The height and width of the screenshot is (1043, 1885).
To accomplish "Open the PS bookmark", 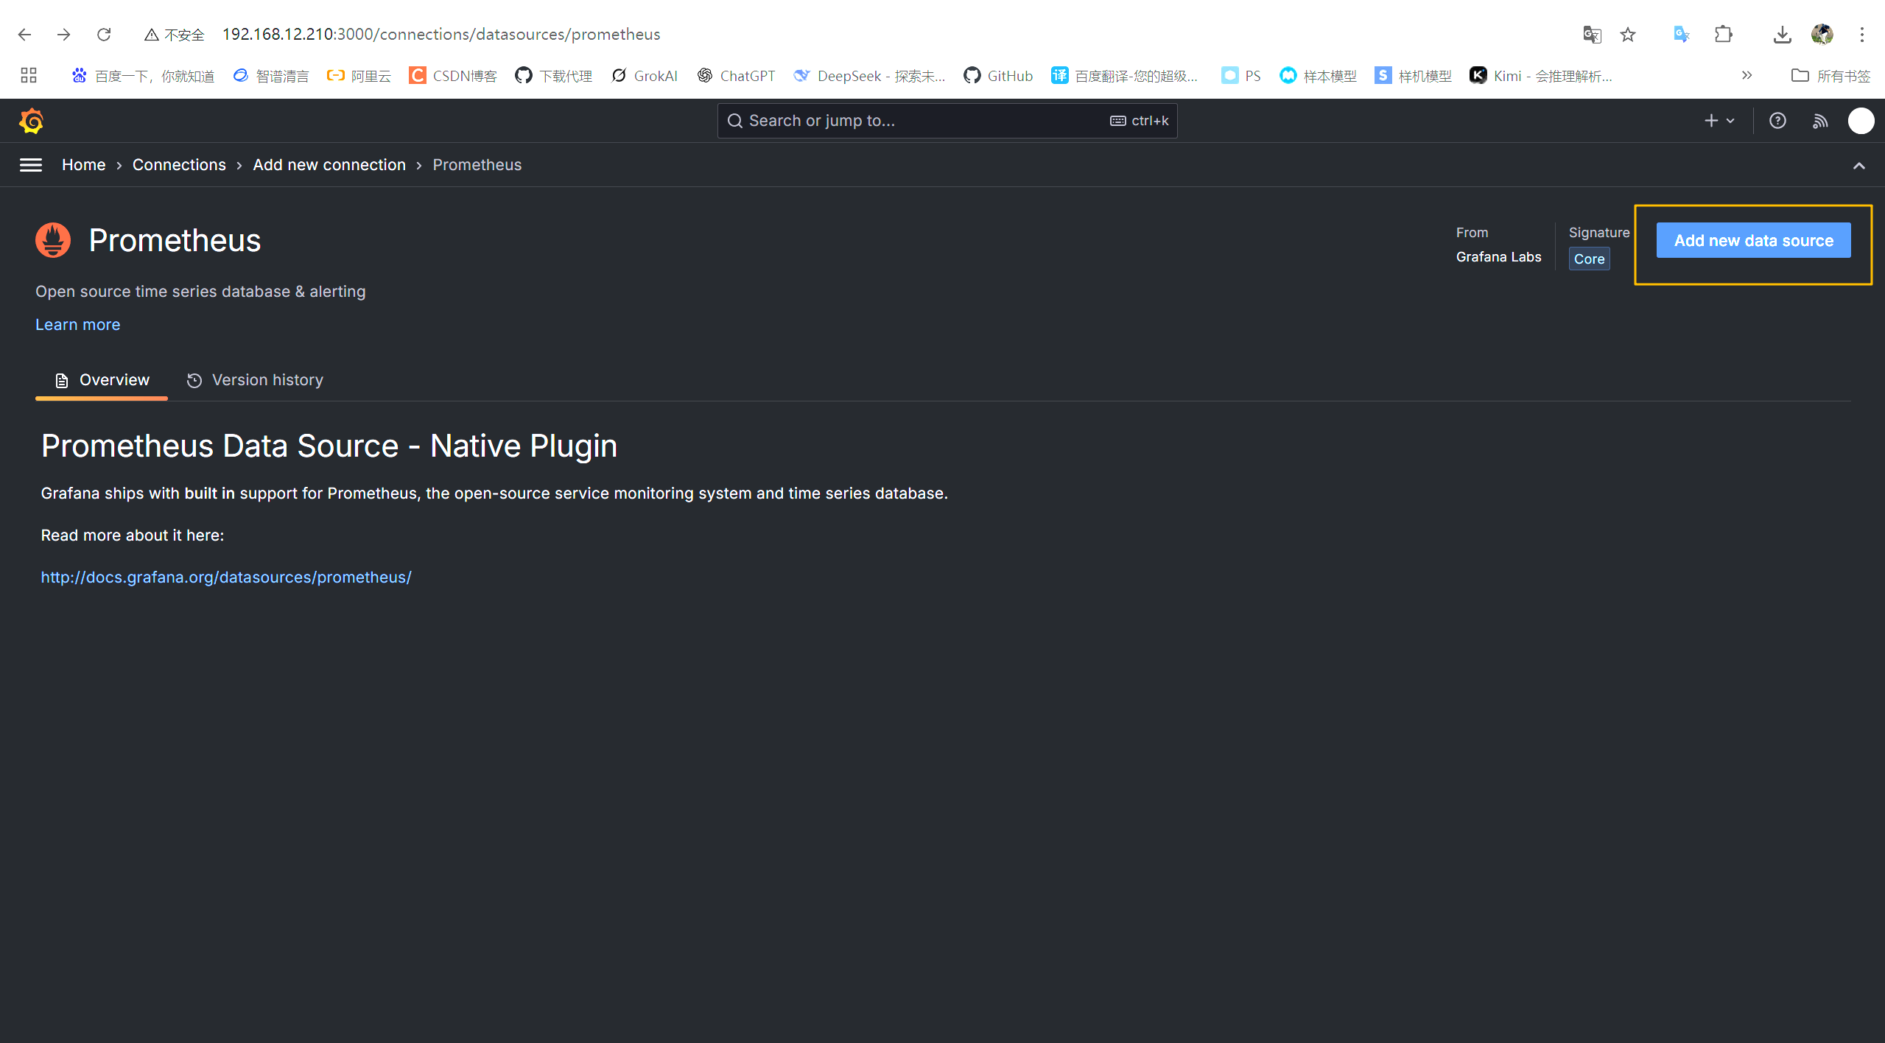I will coord(1241,76).
